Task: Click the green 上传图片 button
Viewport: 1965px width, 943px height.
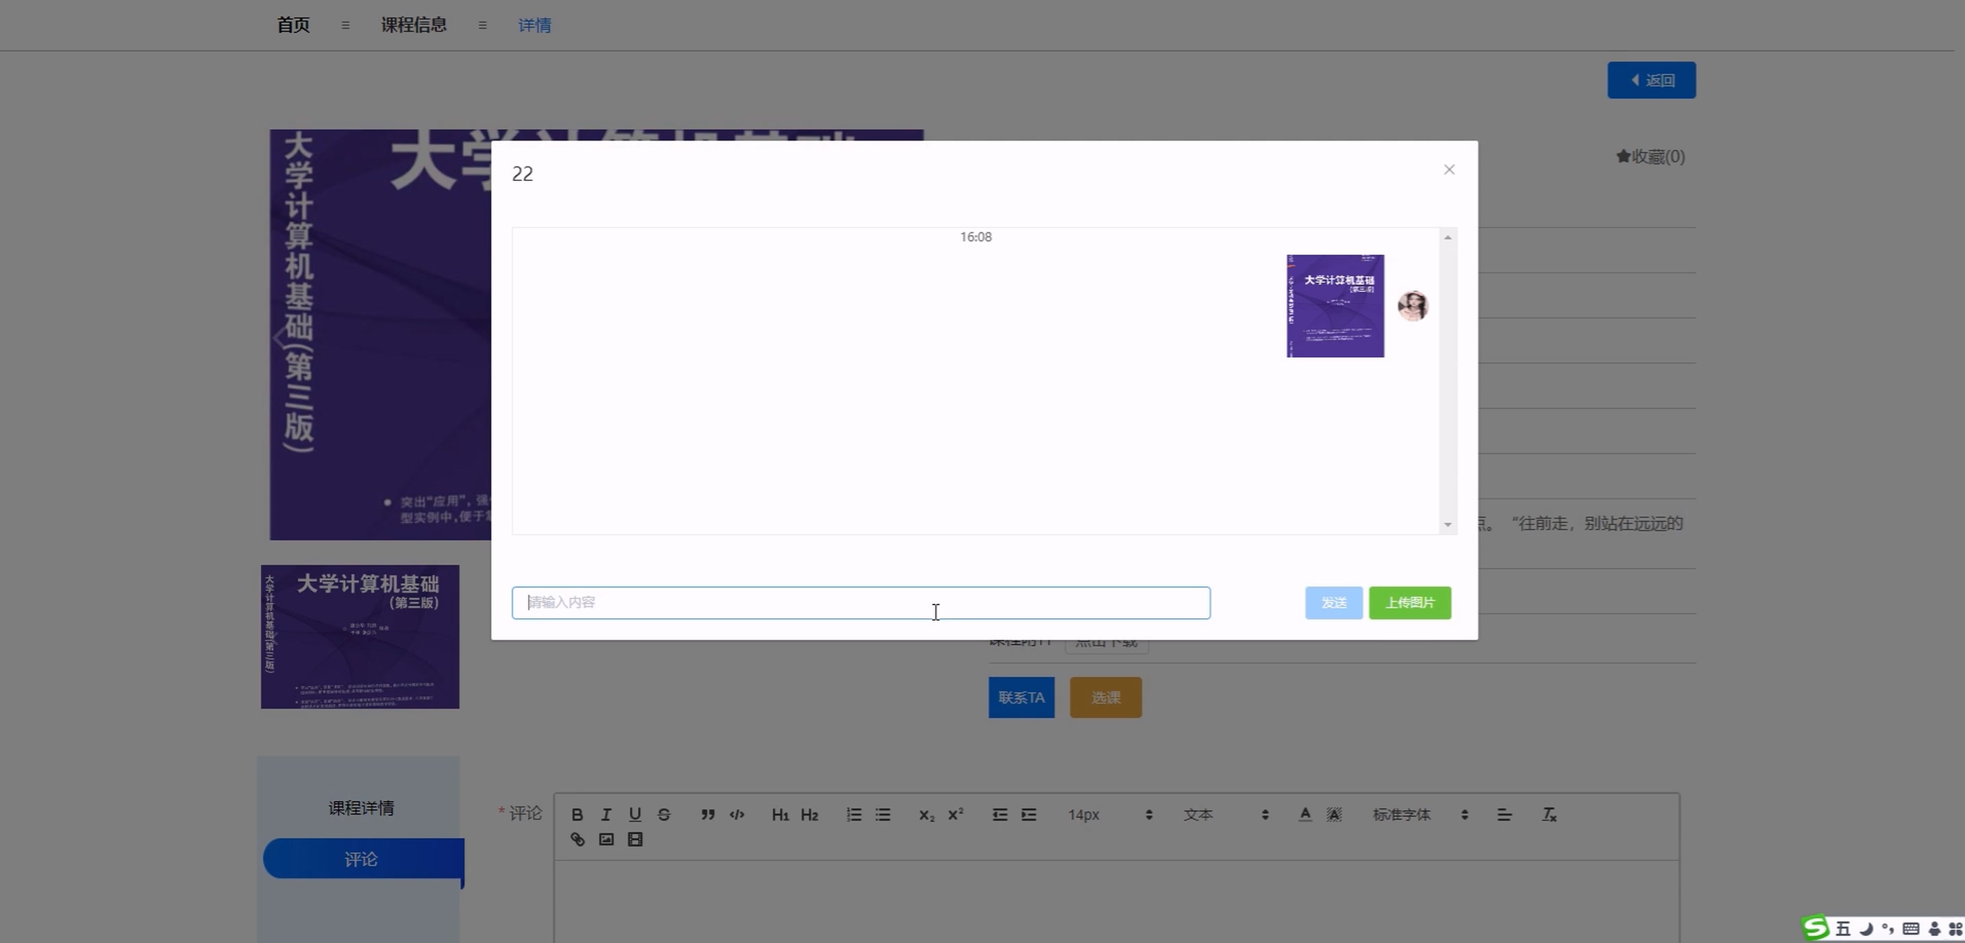Action: 1409,602
